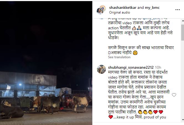The height and width of the screenshot is (125, 184).
Task: Click the comments scrollbar thumb
Action: [183, 33]
